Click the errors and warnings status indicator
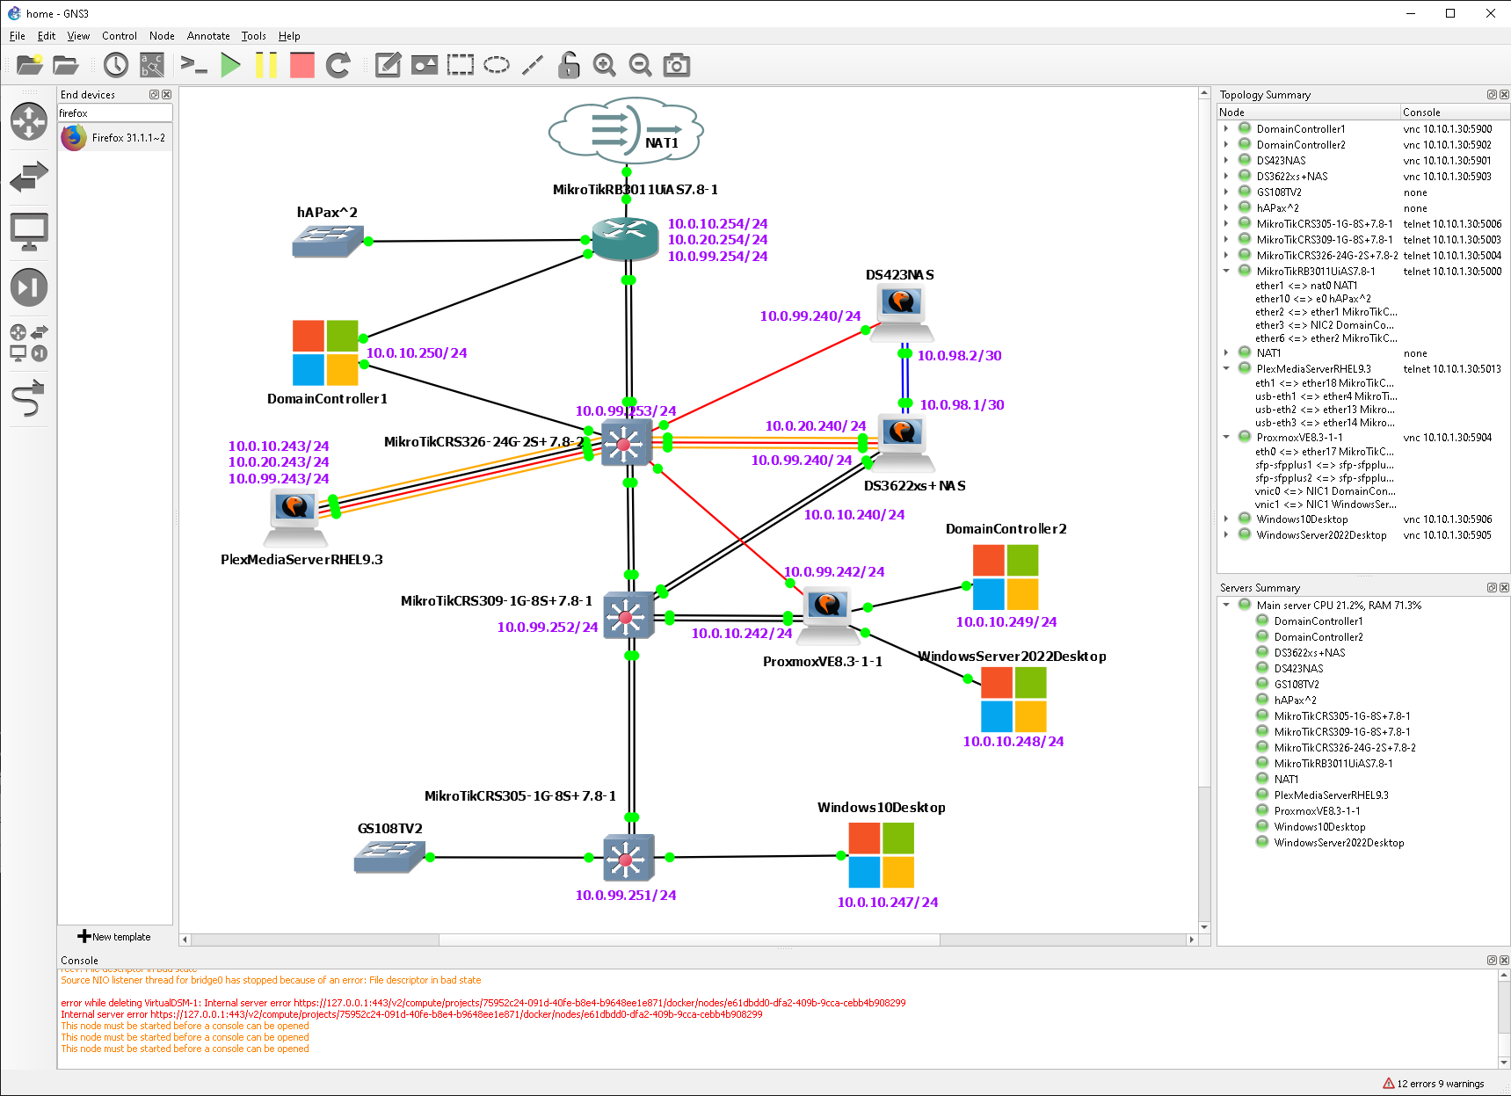This screenshot has width=1511, height=1096. (1434, 1084)
